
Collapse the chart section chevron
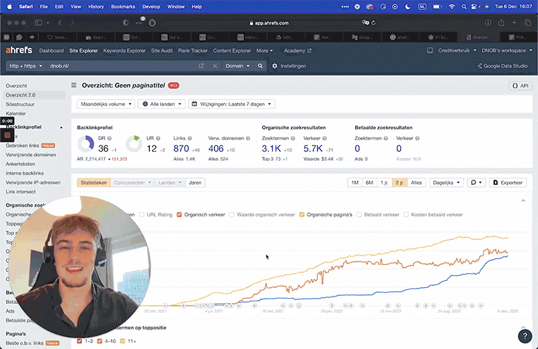click(523, 201)
